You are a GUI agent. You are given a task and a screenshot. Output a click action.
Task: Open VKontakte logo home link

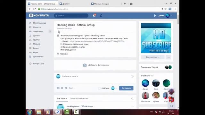point(39,15)
